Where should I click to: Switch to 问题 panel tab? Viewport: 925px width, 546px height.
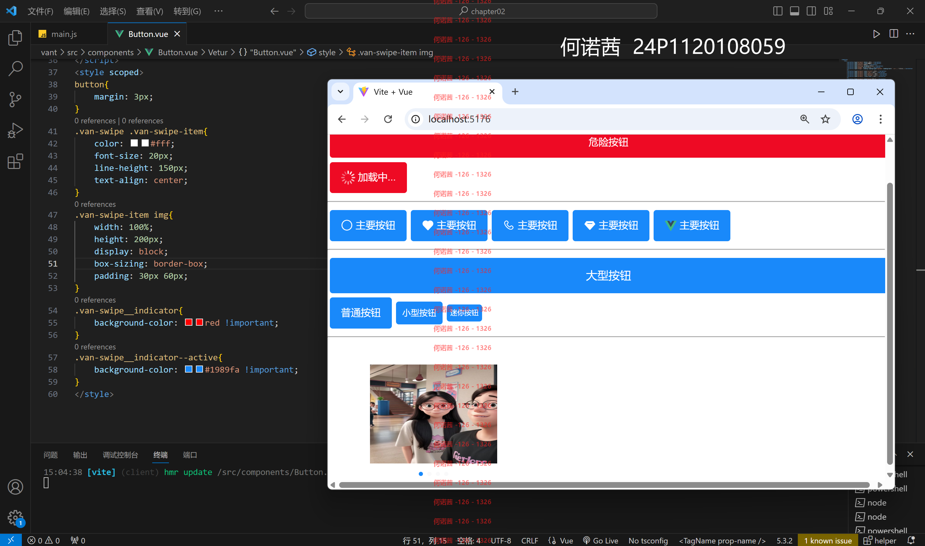(x=50, y=455)
